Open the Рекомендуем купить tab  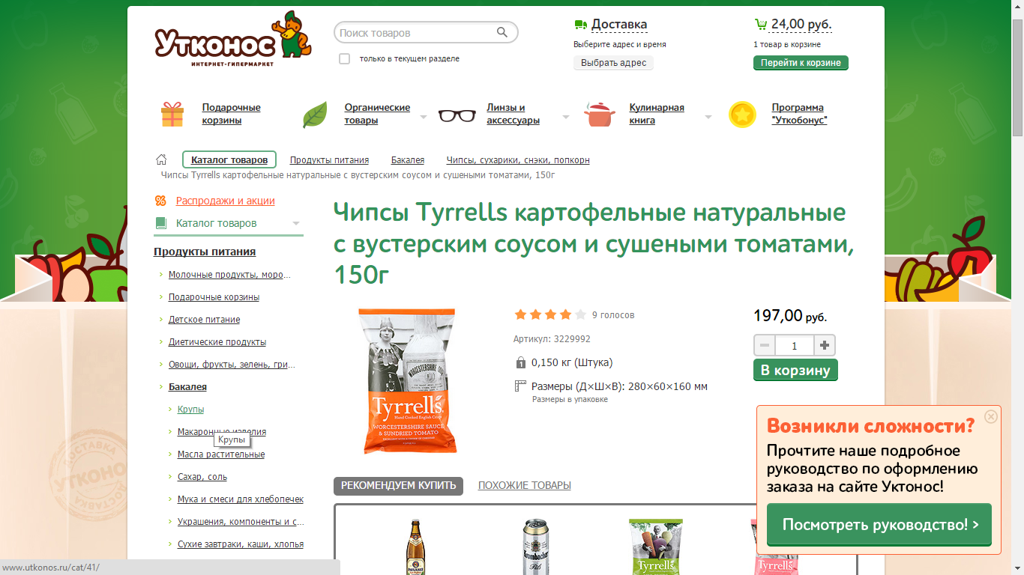[398, 486]
